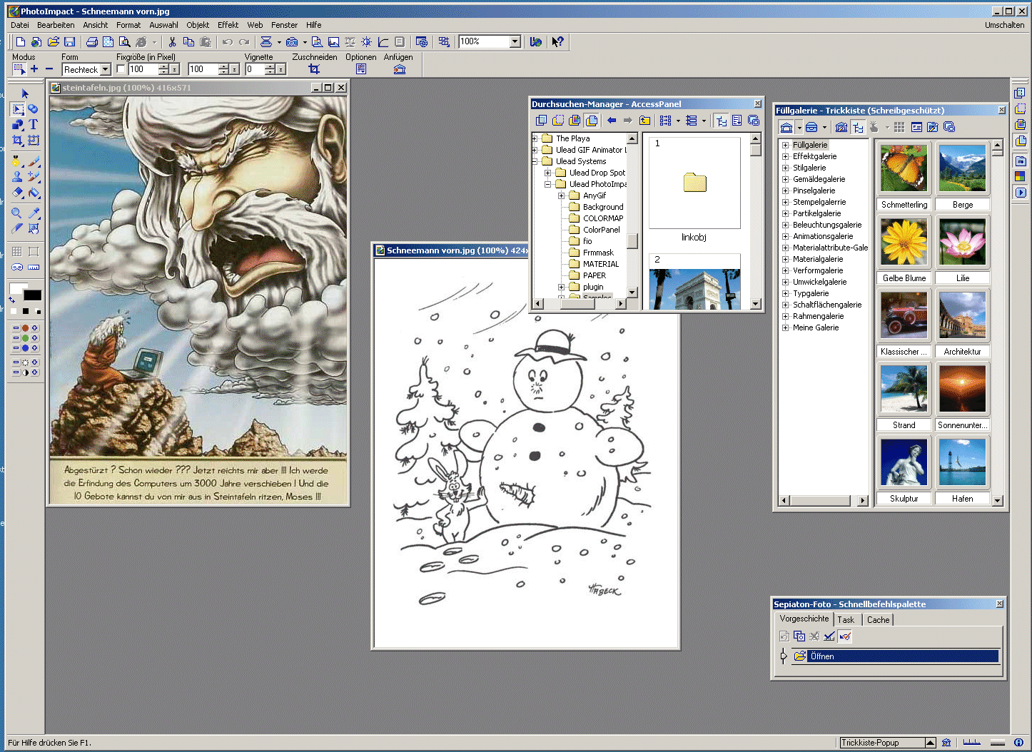1032x752 pixels.
Task: Click the white foreground color swatch
Action: coord(16,288)
